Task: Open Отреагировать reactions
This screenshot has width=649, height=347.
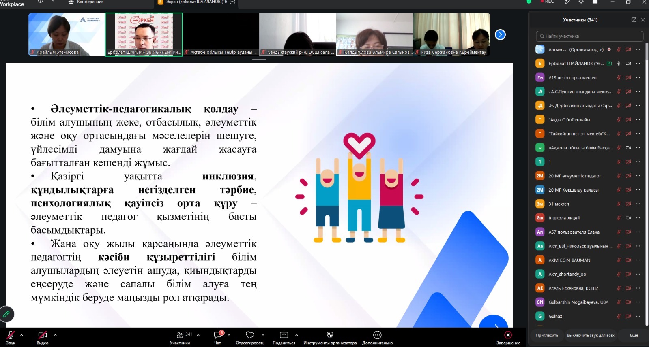Action: (250, 337)
